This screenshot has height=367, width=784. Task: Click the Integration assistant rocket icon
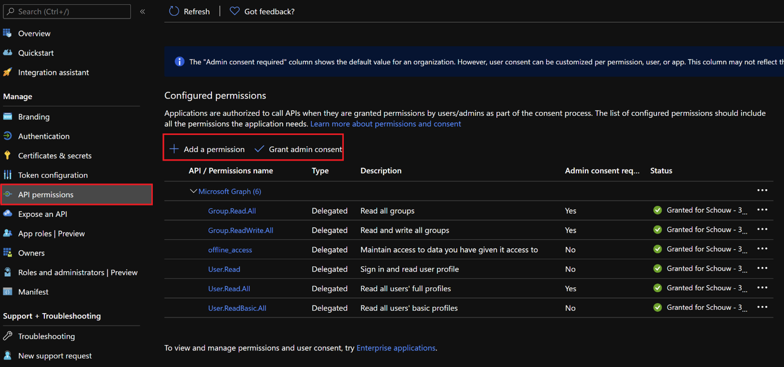pos(8,72)
